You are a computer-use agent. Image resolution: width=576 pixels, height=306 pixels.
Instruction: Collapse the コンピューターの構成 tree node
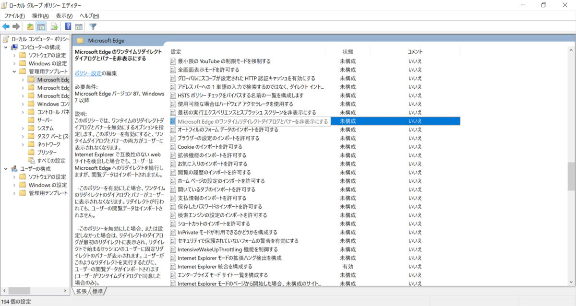point(6,47)
